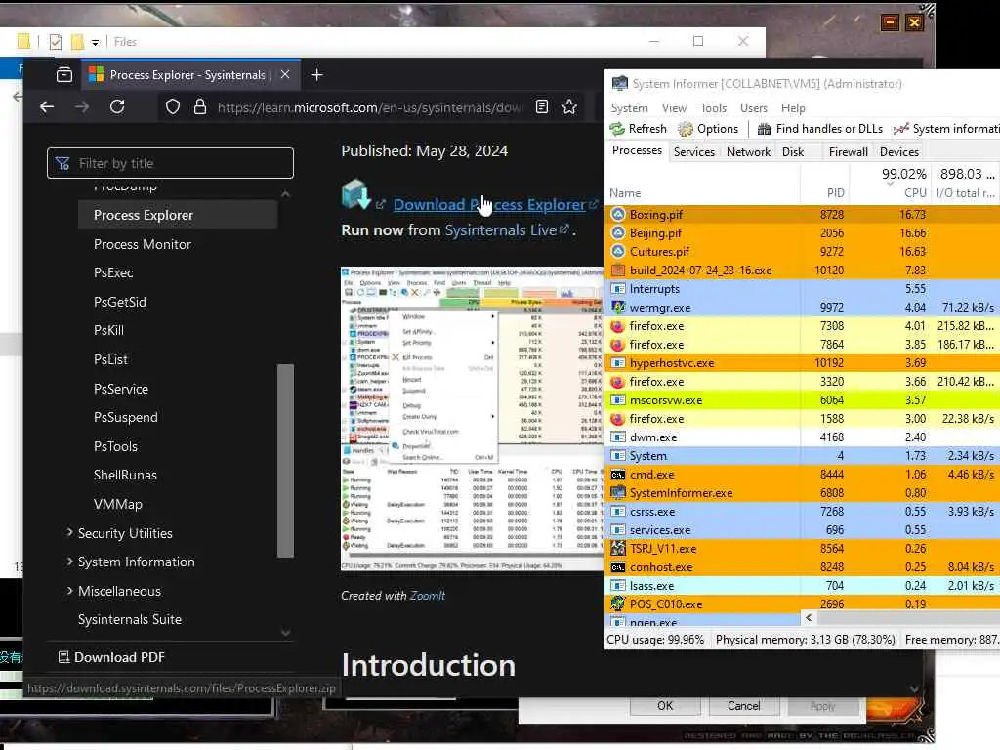Open Firefox tab overview icon
This screenshot has width=1000, height=750.
coord(64,75)
